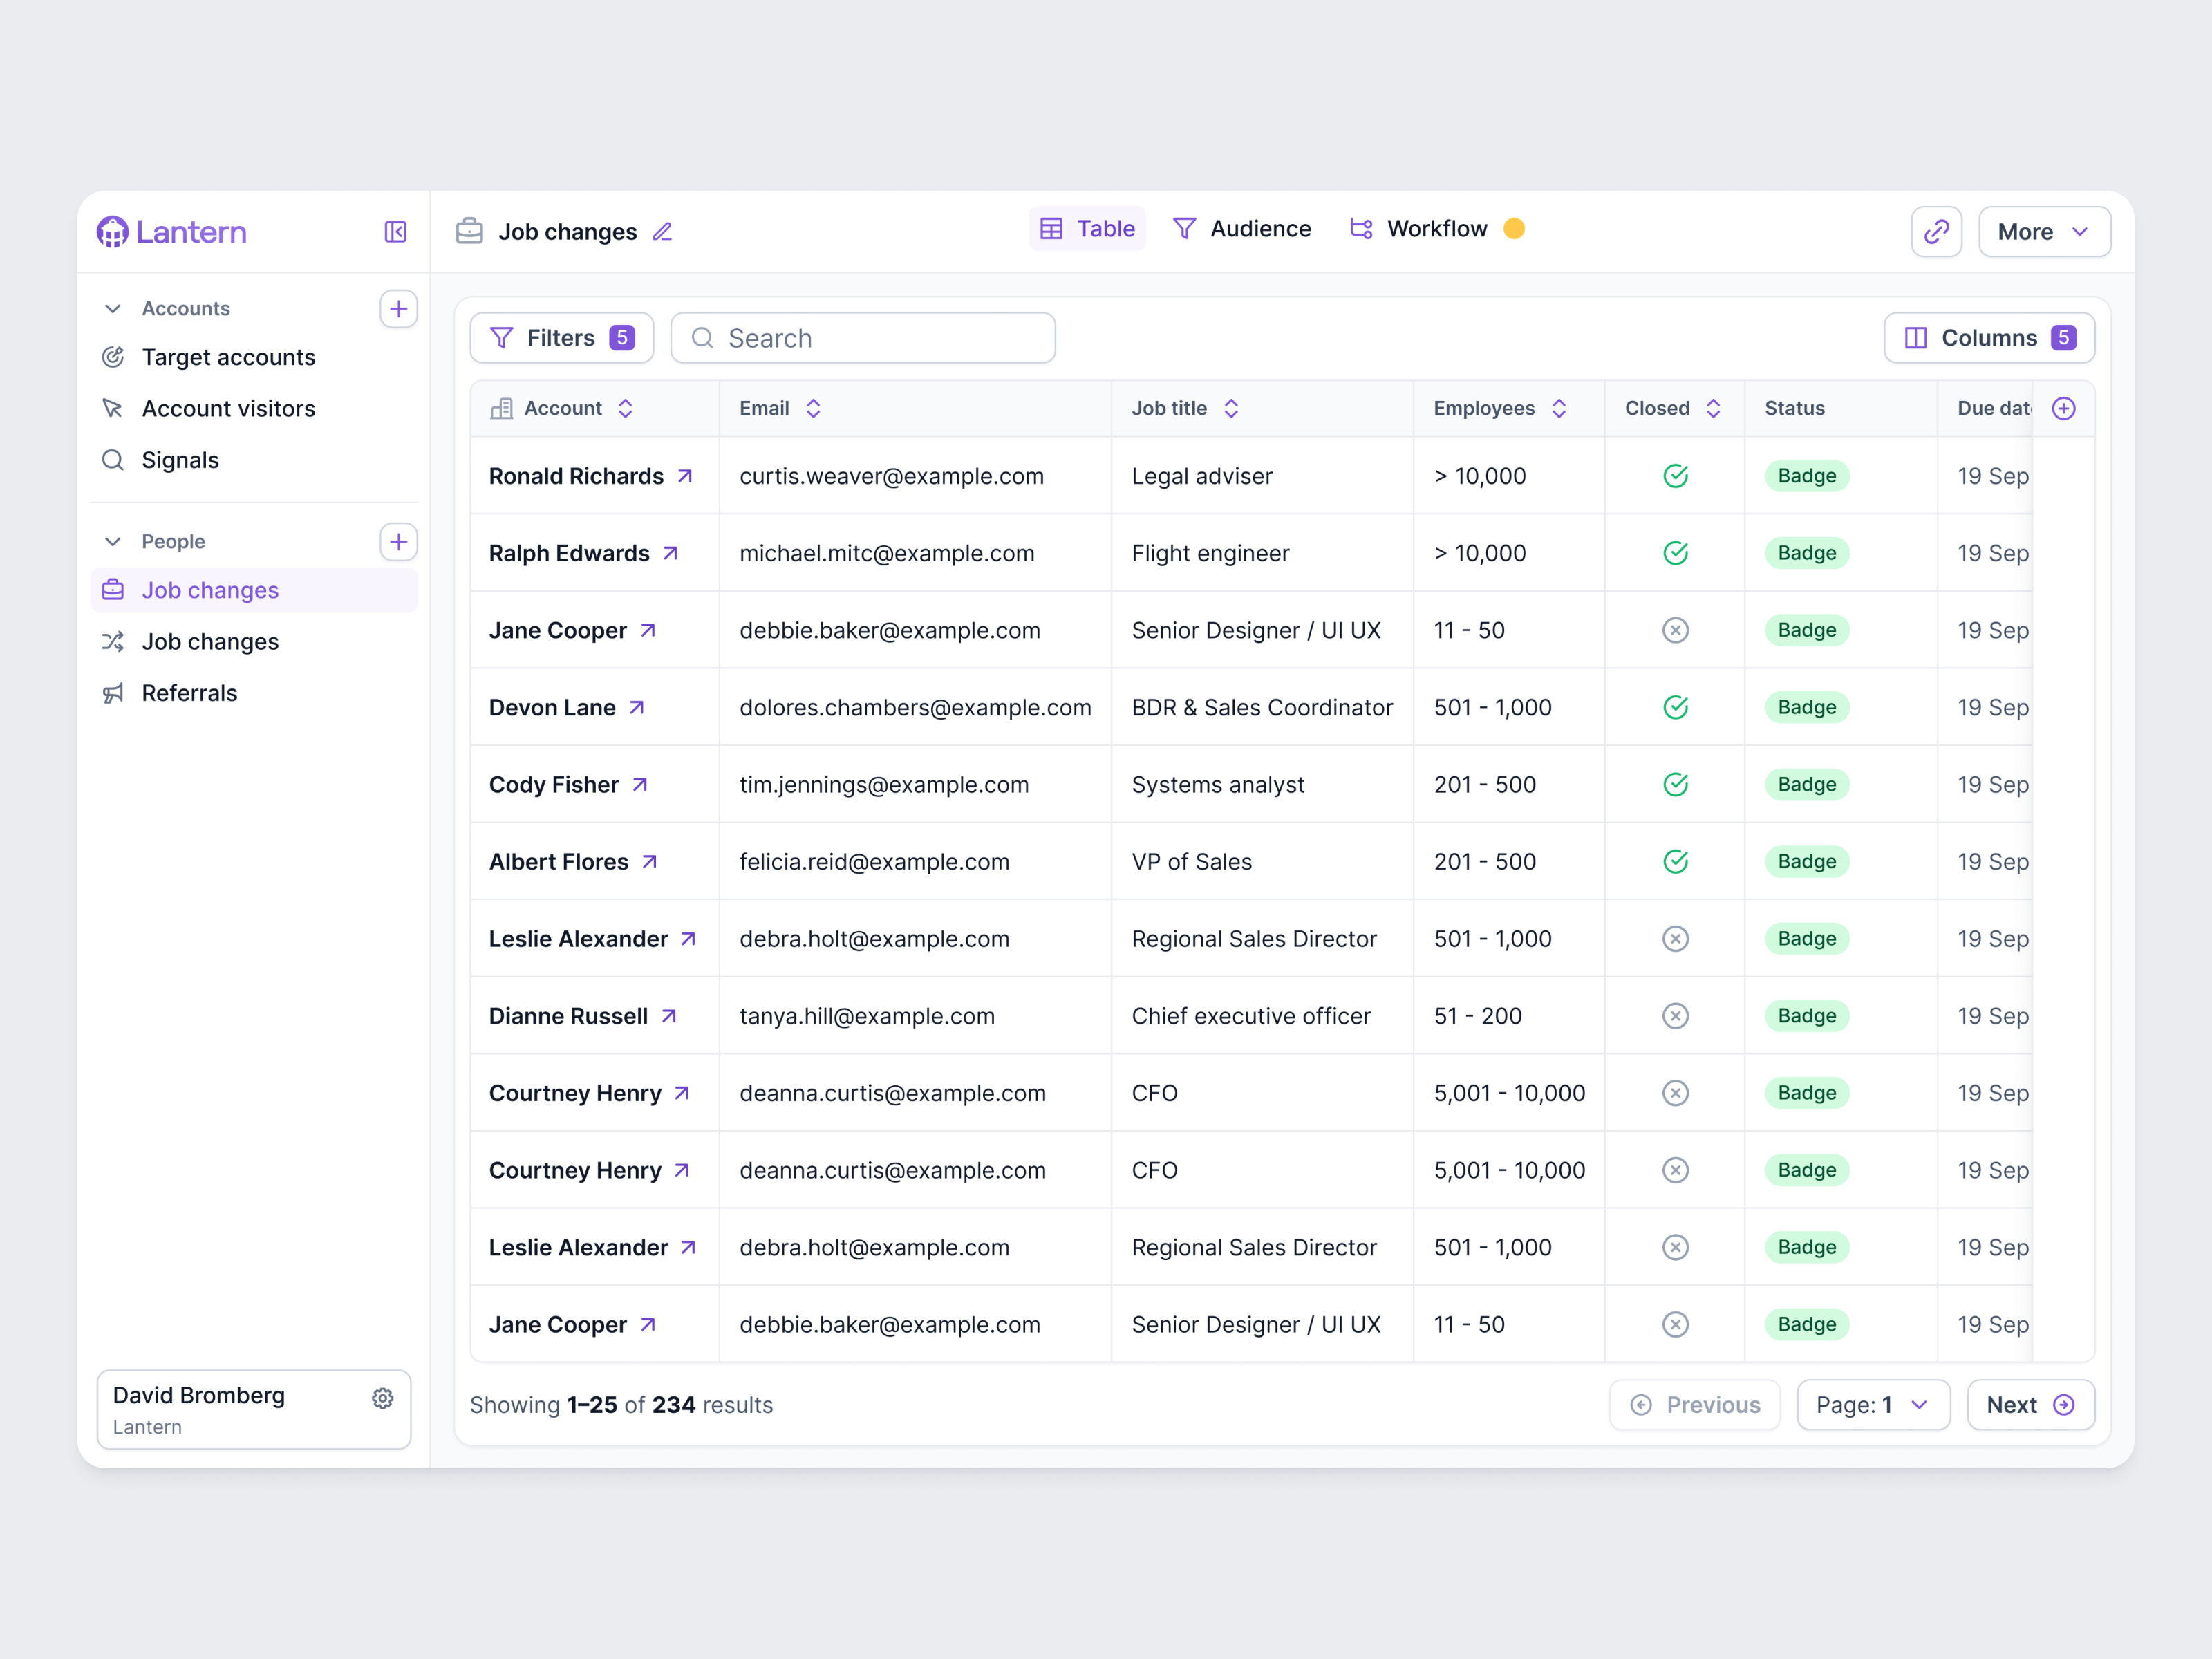Viewport: 2212px width, 1659px height.
Task: Sort by the Employees column
Action: tap(1558, 408)
